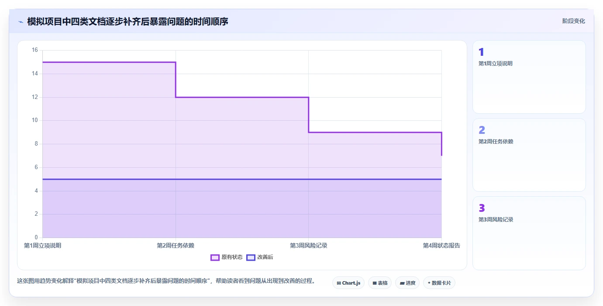
Task: Click the number 1 on first card
Action: [x=481, y=52]
